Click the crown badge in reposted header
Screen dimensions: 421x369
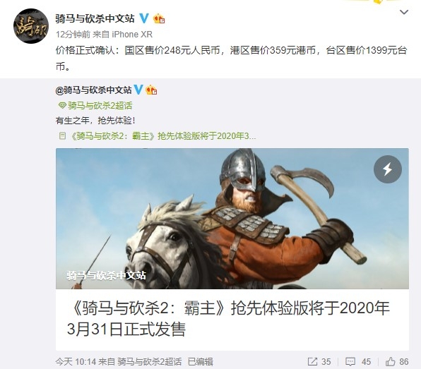(x=151, y=90)
